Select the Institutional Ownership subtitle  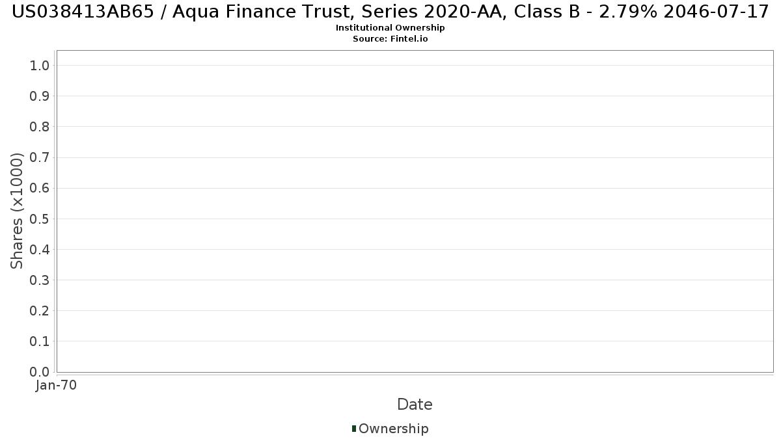point(390,28)
